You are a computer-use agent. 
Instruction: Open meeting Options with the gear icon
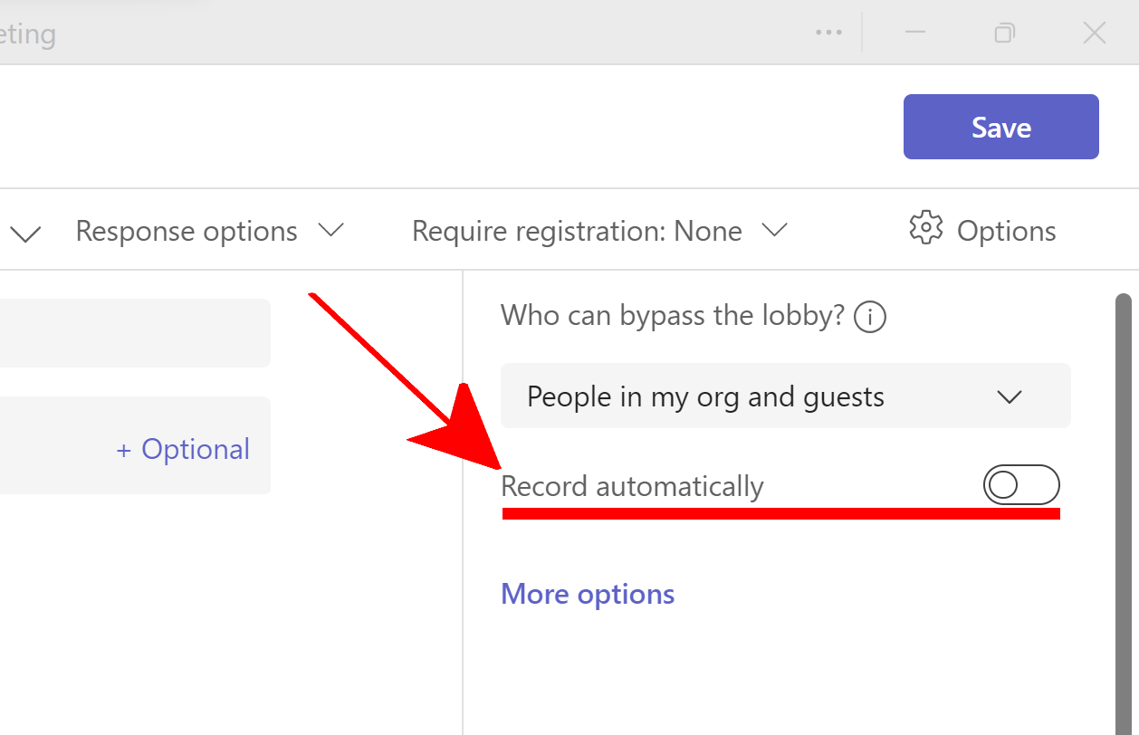click(x=982, y=230)
